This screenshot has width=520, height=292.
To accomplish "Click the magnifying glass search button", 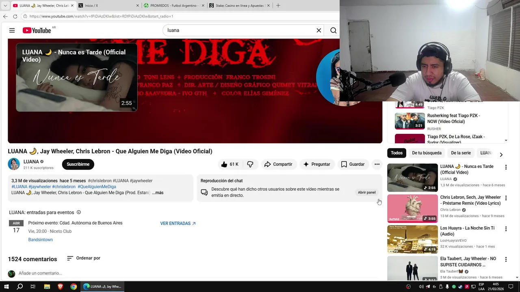I will (x=333, y=30).
